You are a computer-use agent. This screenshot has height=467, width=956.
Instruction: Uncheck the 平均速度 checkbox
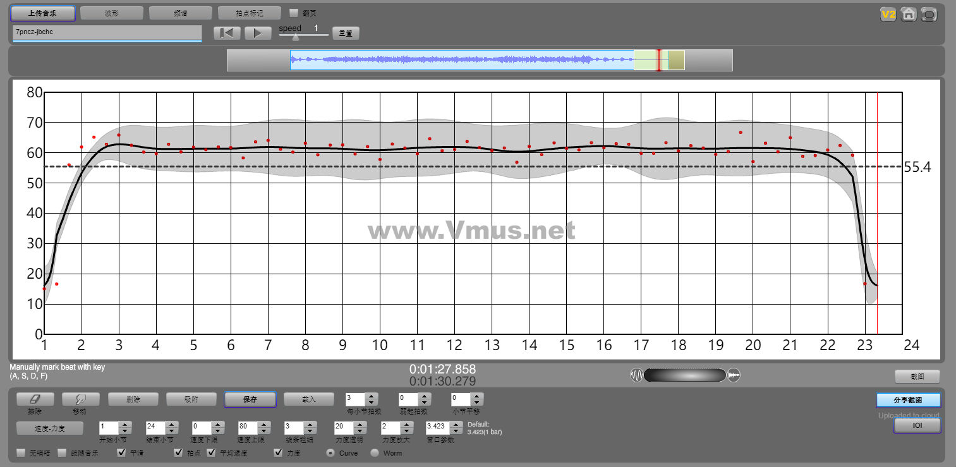click(211, 453)
